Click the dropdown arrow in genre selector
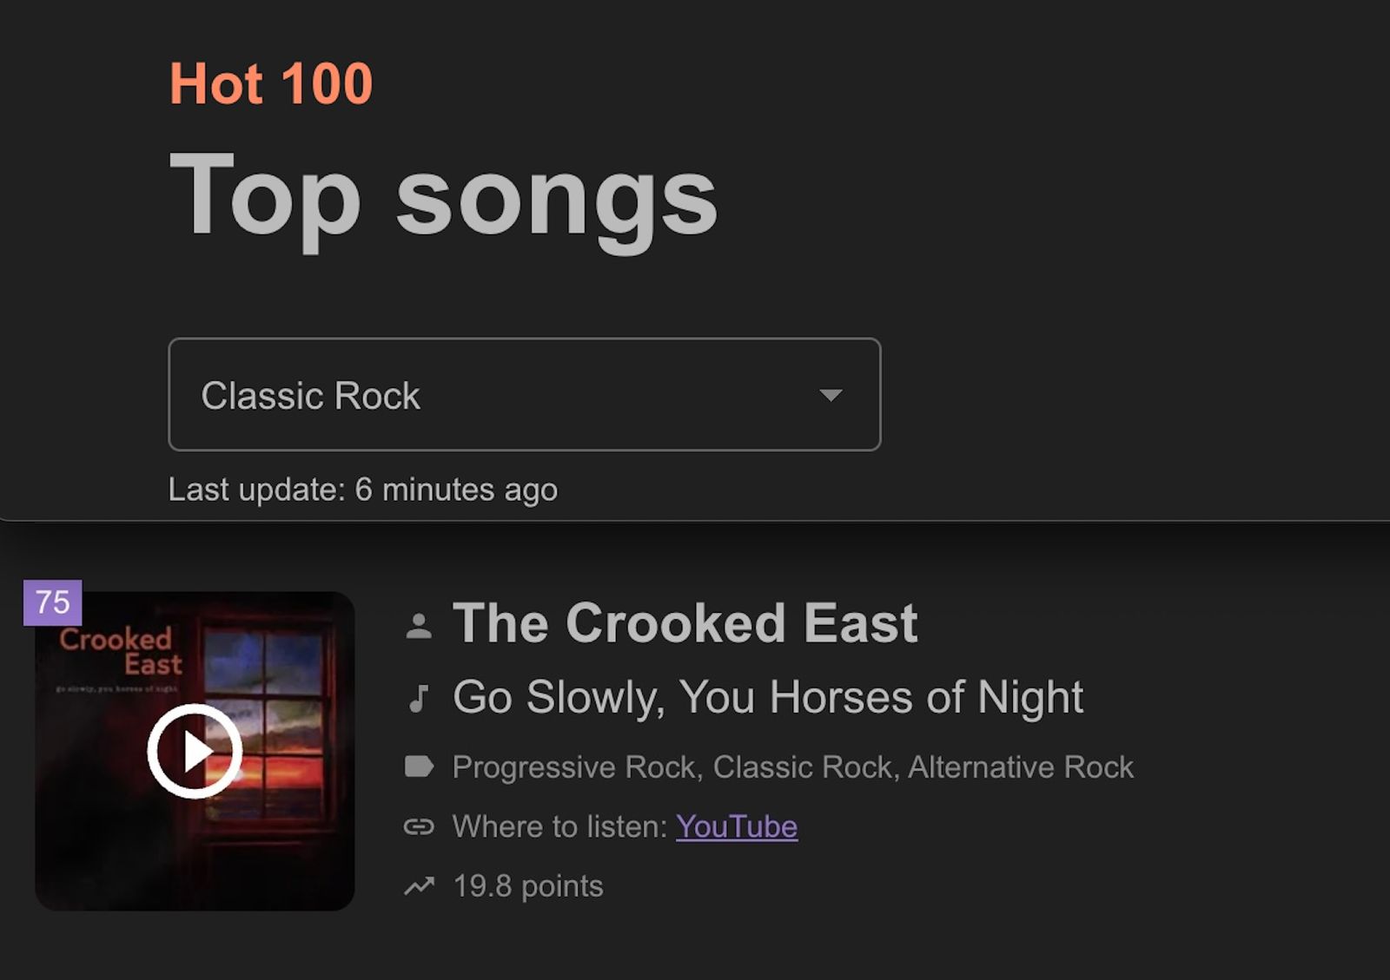1390x980 pixels. coord(831,396)
